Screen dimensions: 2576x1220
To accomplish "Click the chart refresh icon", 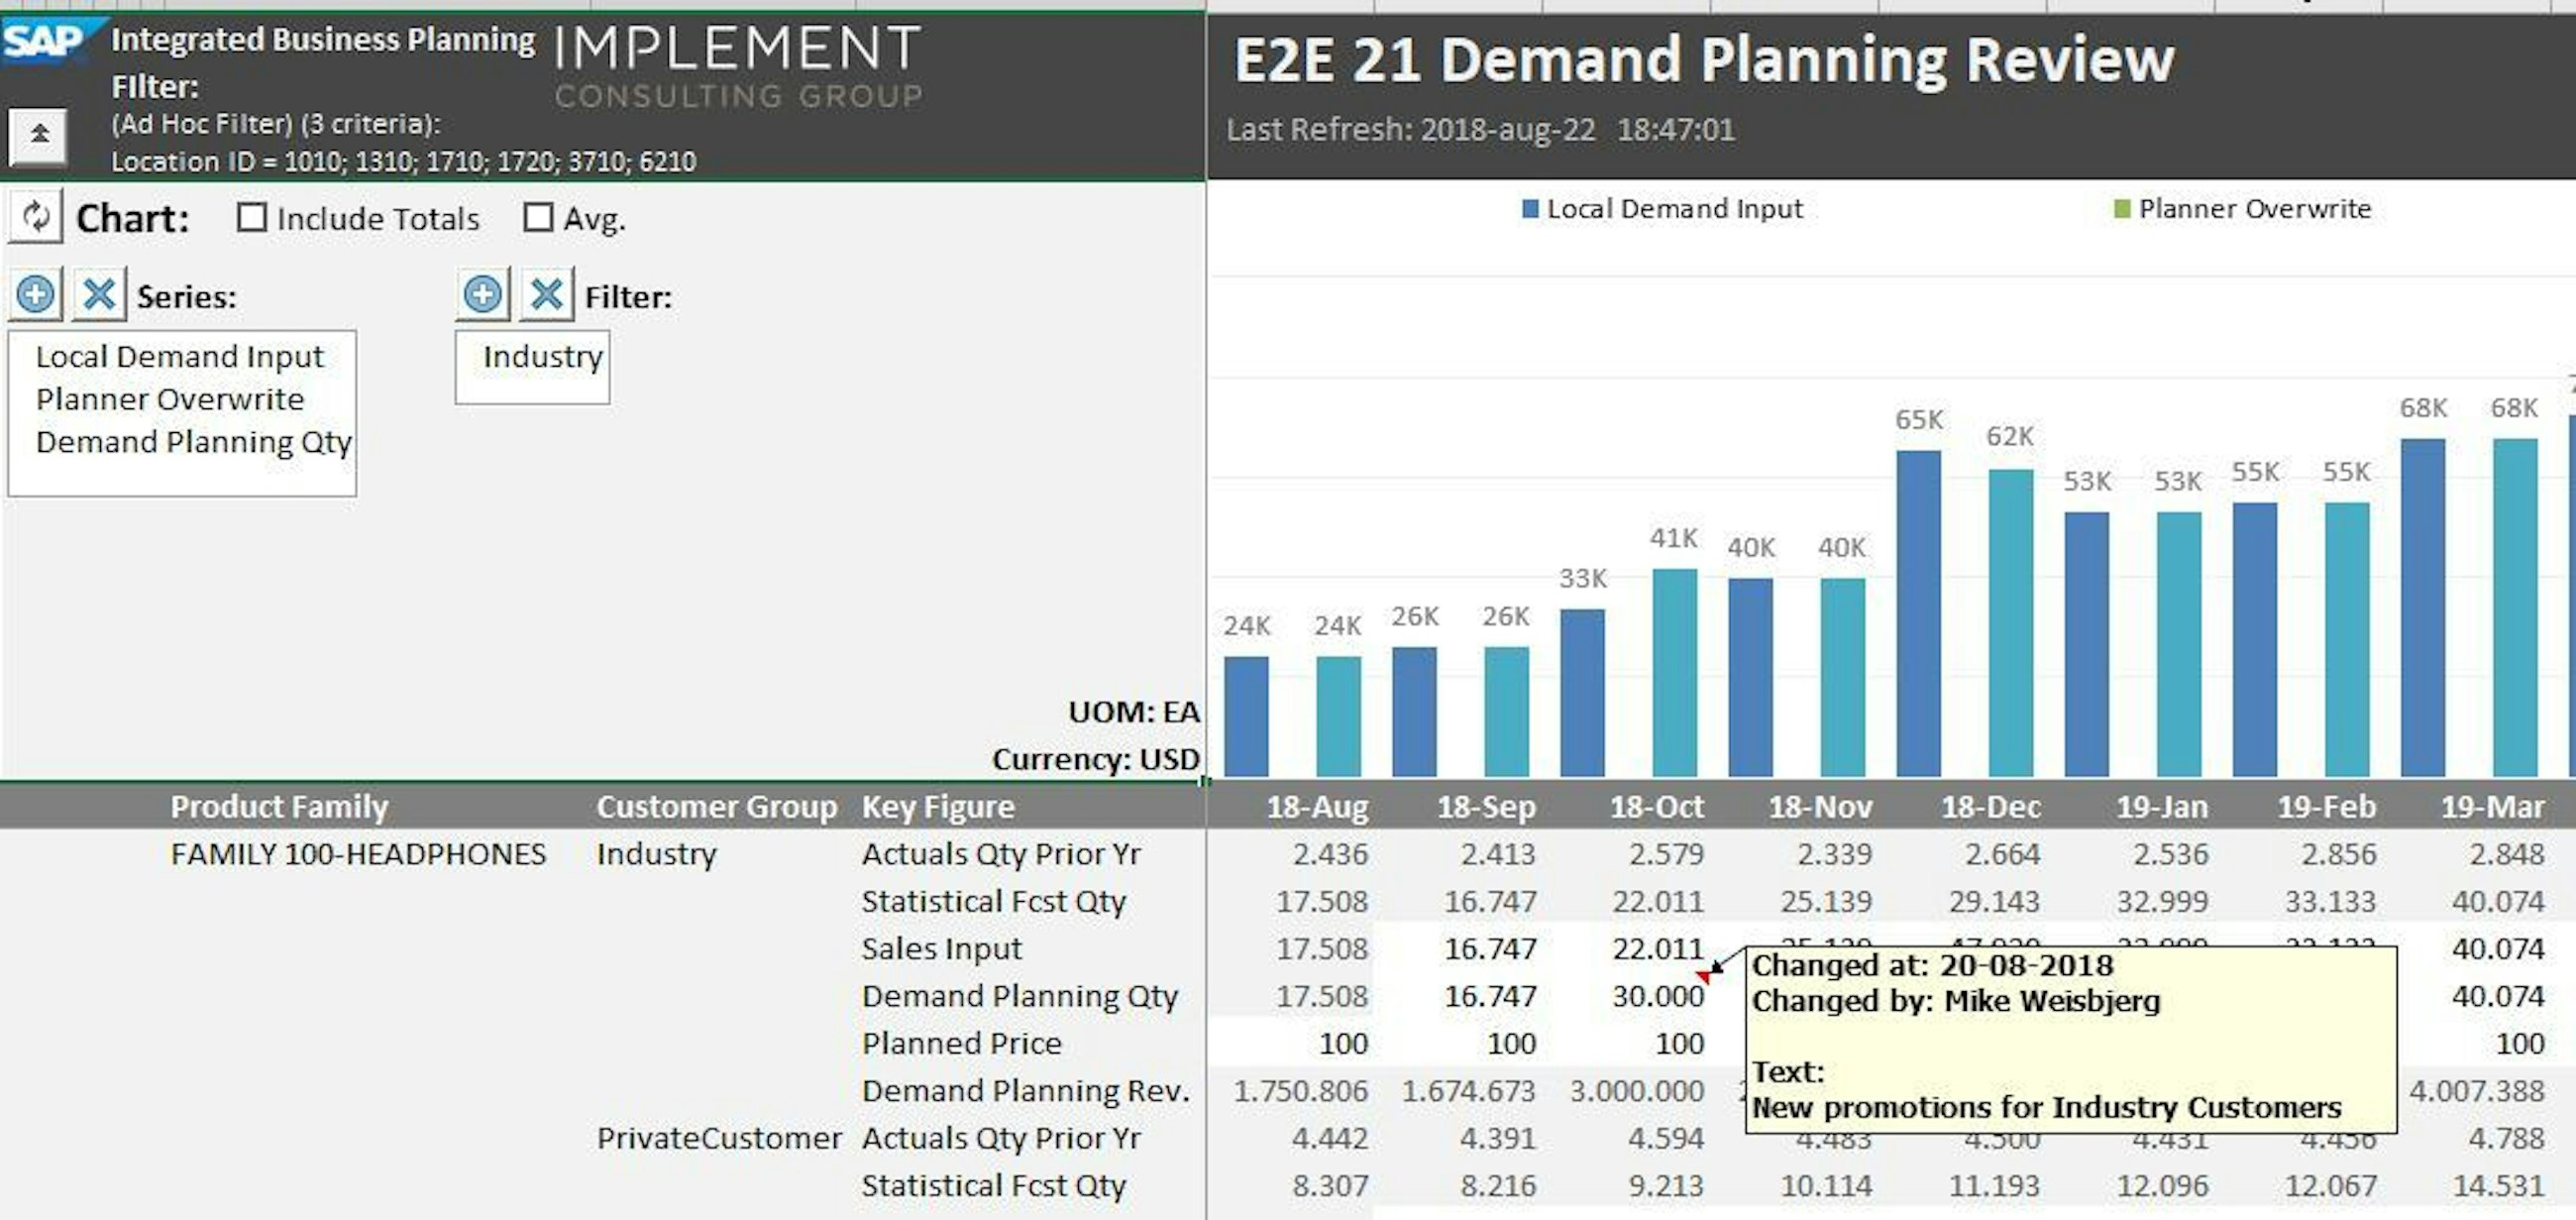I will [x=36, y=217].
